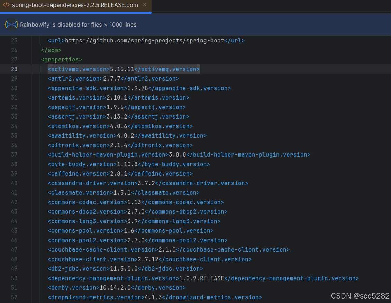Image resolution: width=391 pixels, height=303 pixels.
Task: Click the atomikos.version value 4.0.6
Action: (119, 126)
